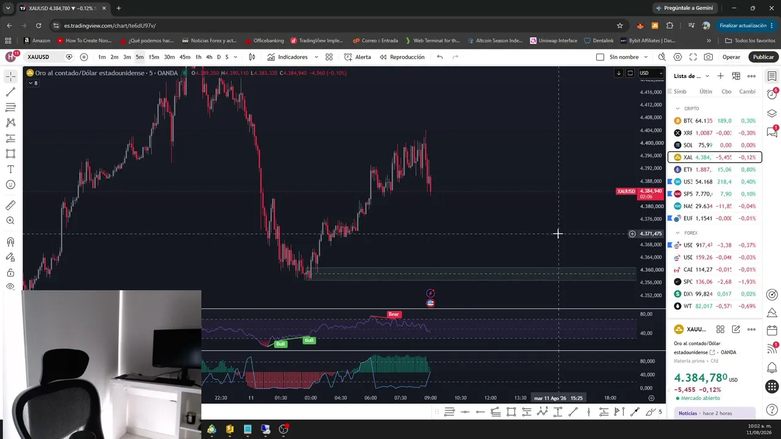
Task: Toggle hide all drawings eye
Action: pos(10,287)
